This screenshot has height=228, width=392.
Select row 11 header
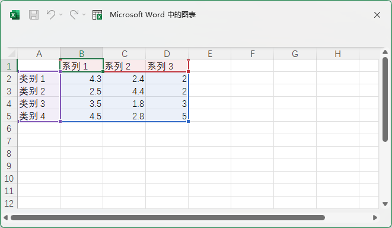tap(9, 191)
